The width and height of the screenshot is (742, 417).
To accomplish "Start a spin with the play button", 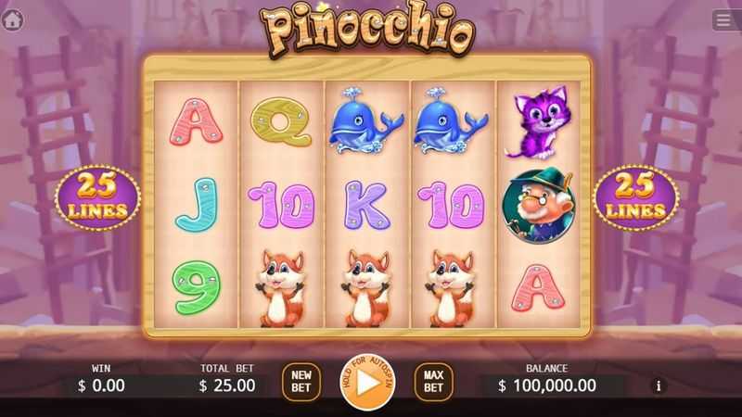I will click(x=367, y=382).
